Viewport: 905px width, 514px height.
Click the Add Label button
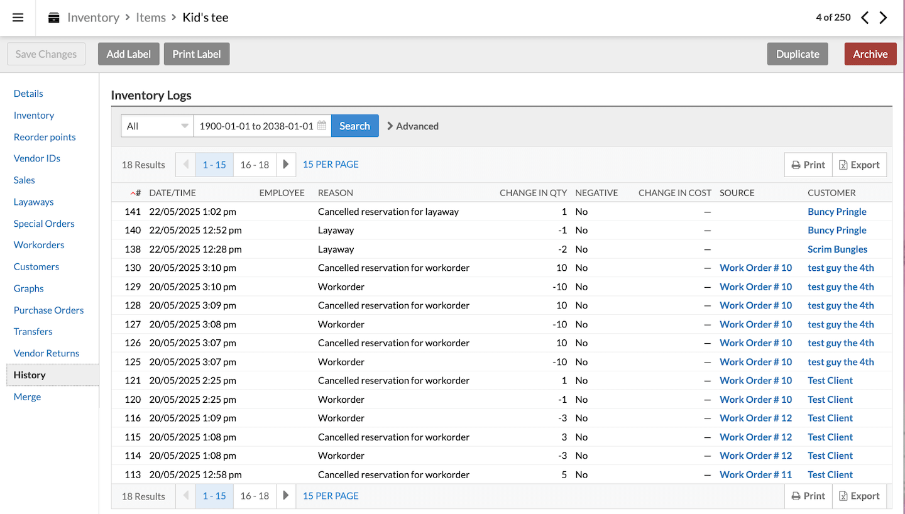click(129, 54)
